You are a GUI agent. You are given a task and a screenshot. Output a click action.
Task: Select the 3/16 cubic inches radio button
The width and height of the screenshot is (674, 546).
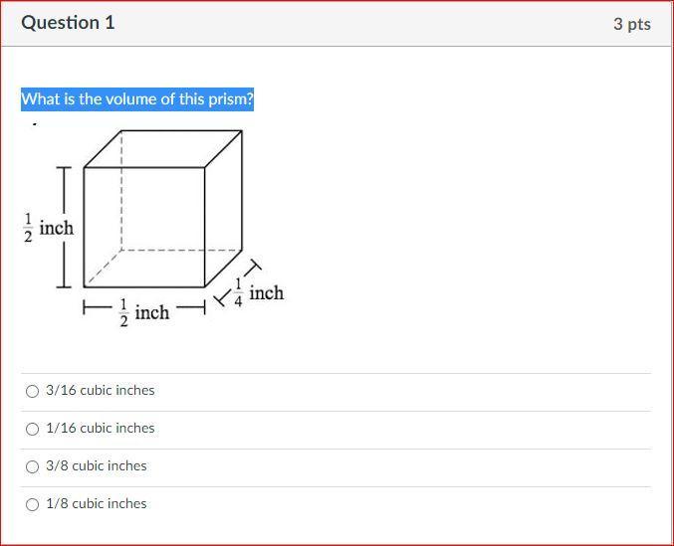click(32, 391)
